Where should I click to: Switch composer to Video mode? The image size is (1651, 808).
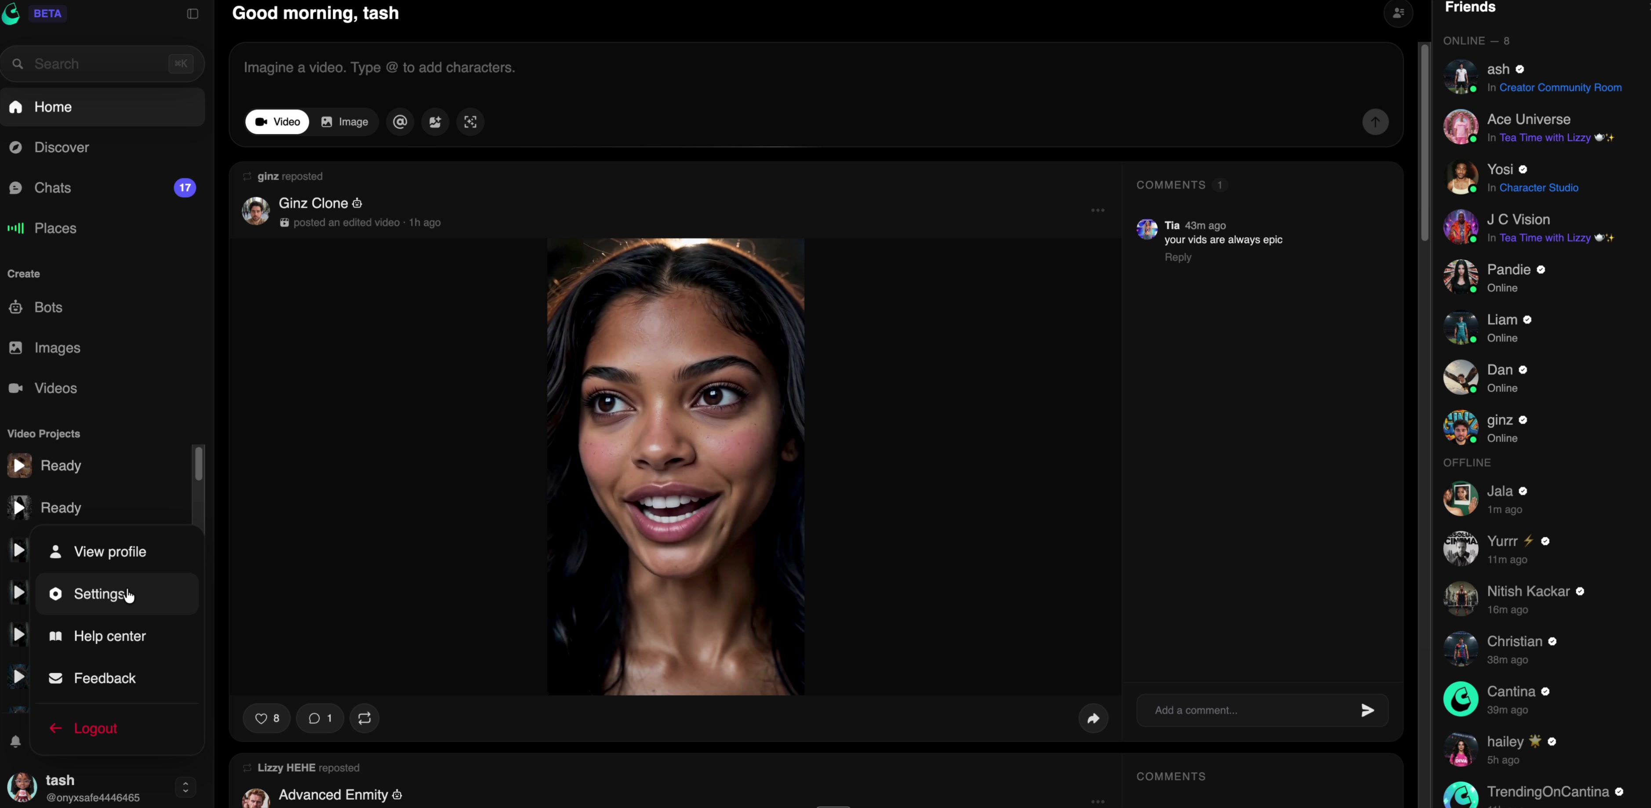[277, 122]
